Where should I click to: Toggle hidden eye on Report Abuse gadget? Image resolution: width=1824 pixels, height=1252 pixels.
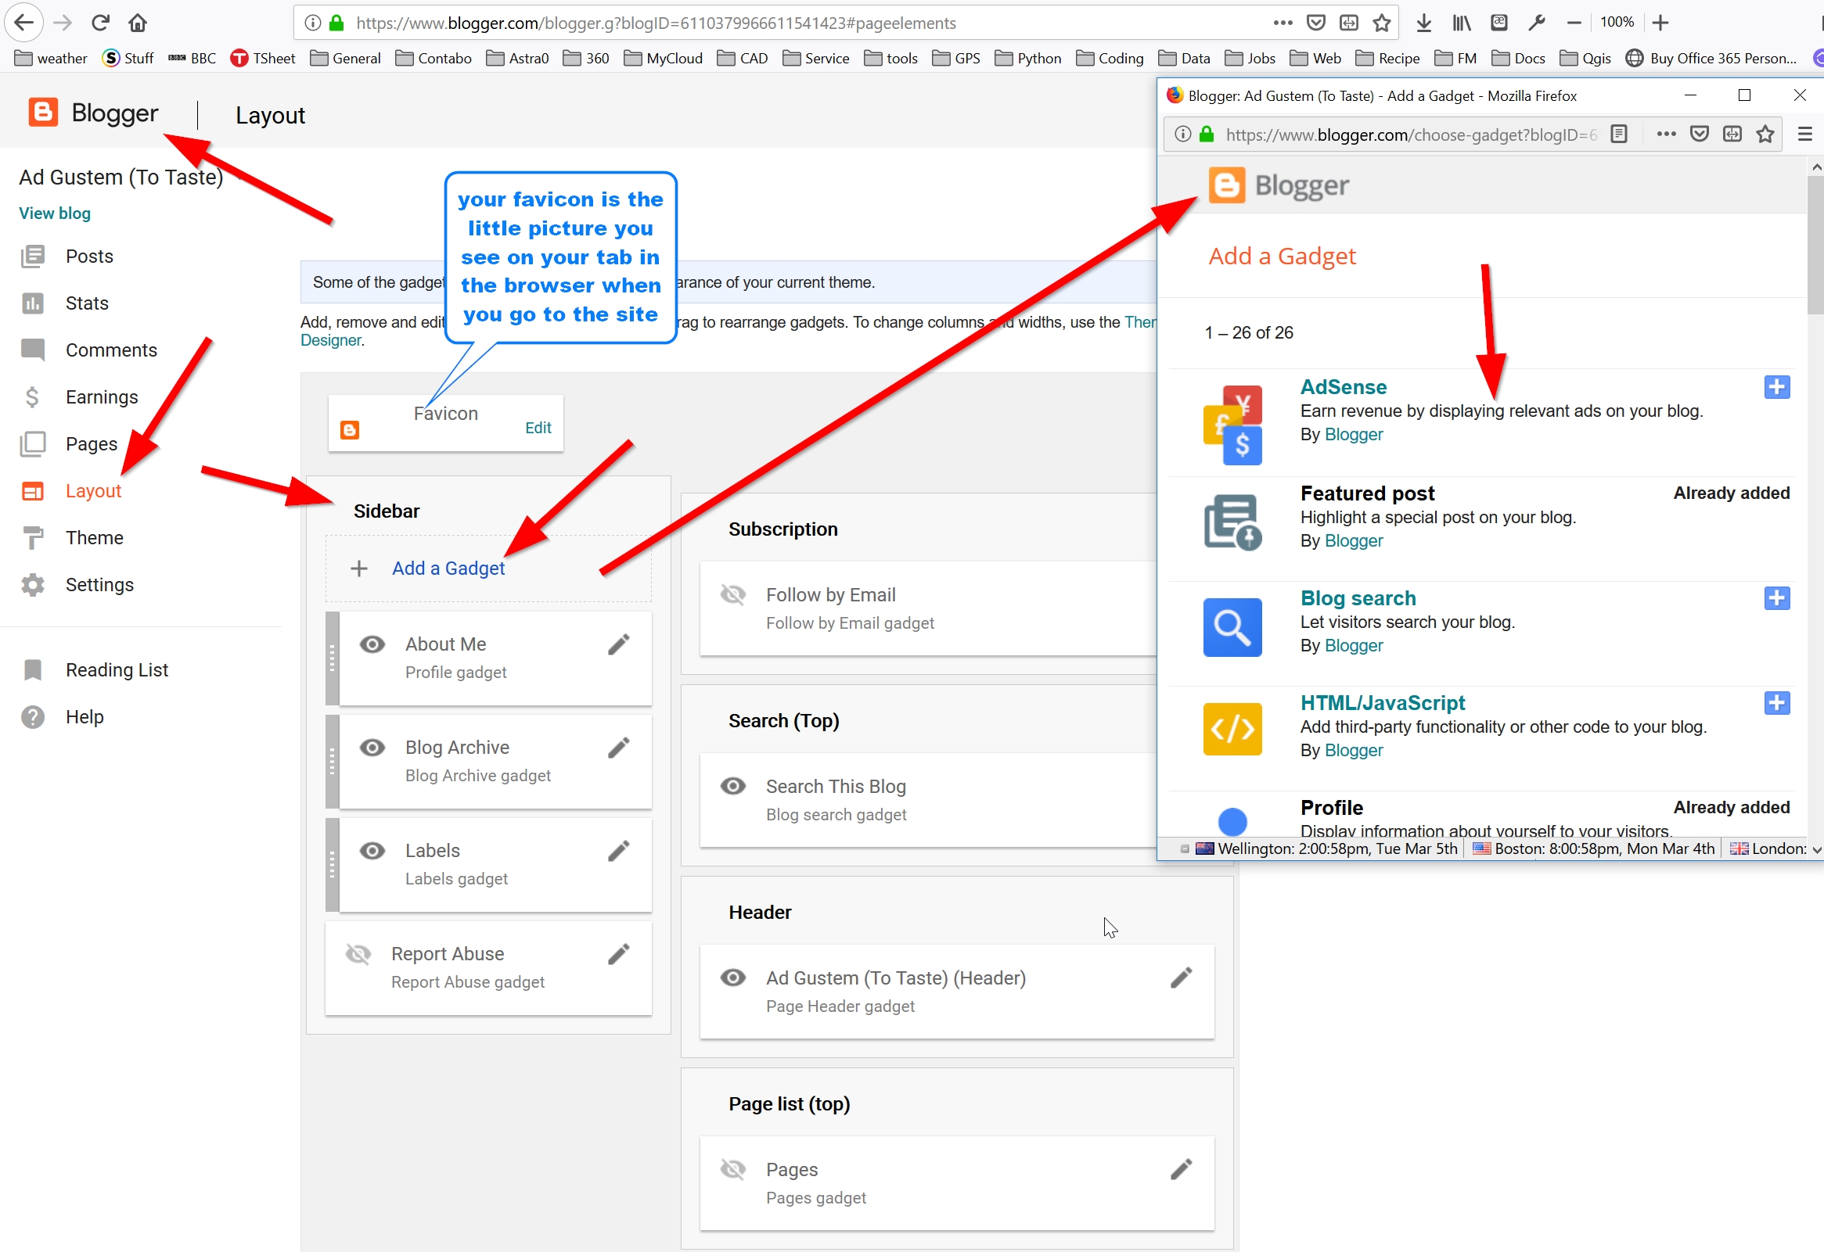point(358,954)
